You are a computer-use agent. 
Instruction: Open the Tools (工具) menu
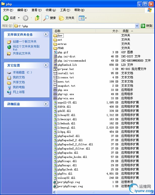[x=65, y=10]
